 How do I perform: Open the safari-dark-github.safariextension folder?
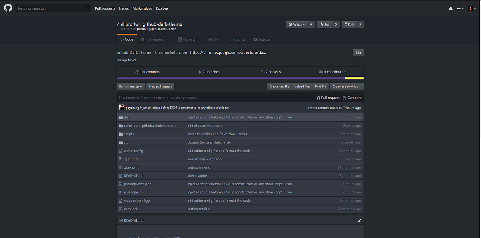(x=150, y=126)
